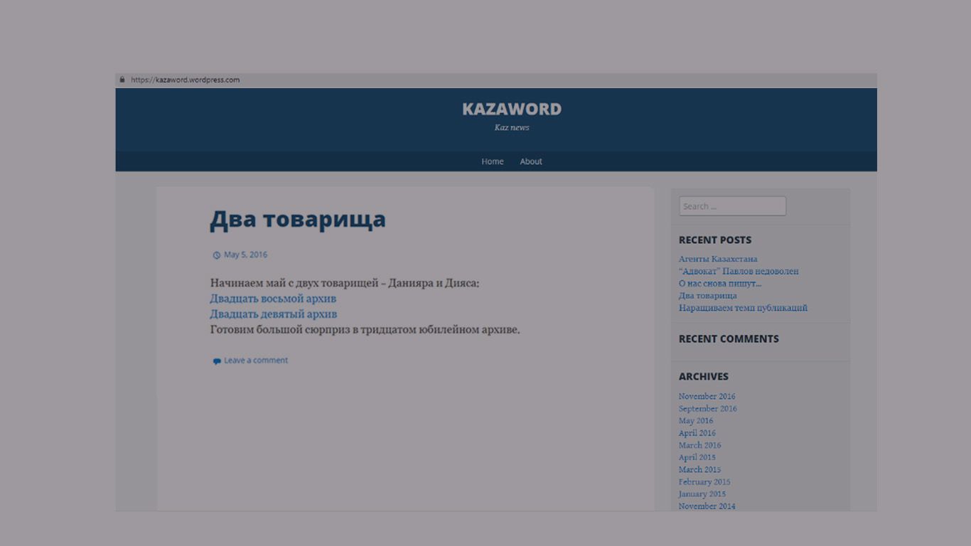
Task: Focus the Search input field
Action: point(732,206)
